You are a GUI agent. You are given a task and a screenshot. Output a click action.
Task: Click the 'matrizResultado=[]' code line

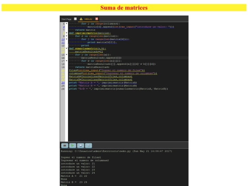coord(89,51)
